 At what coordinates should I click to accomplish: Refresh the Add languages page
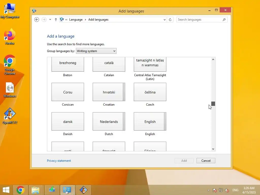[x=170, y=20]
